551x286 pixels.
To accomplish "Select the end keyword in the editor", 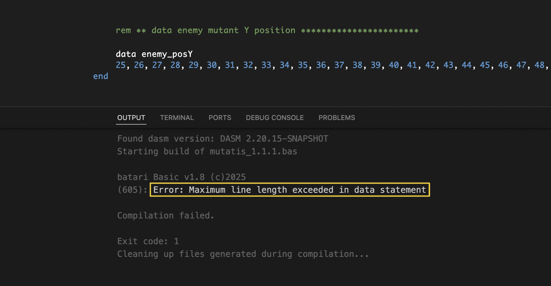I will click(100, 76).
